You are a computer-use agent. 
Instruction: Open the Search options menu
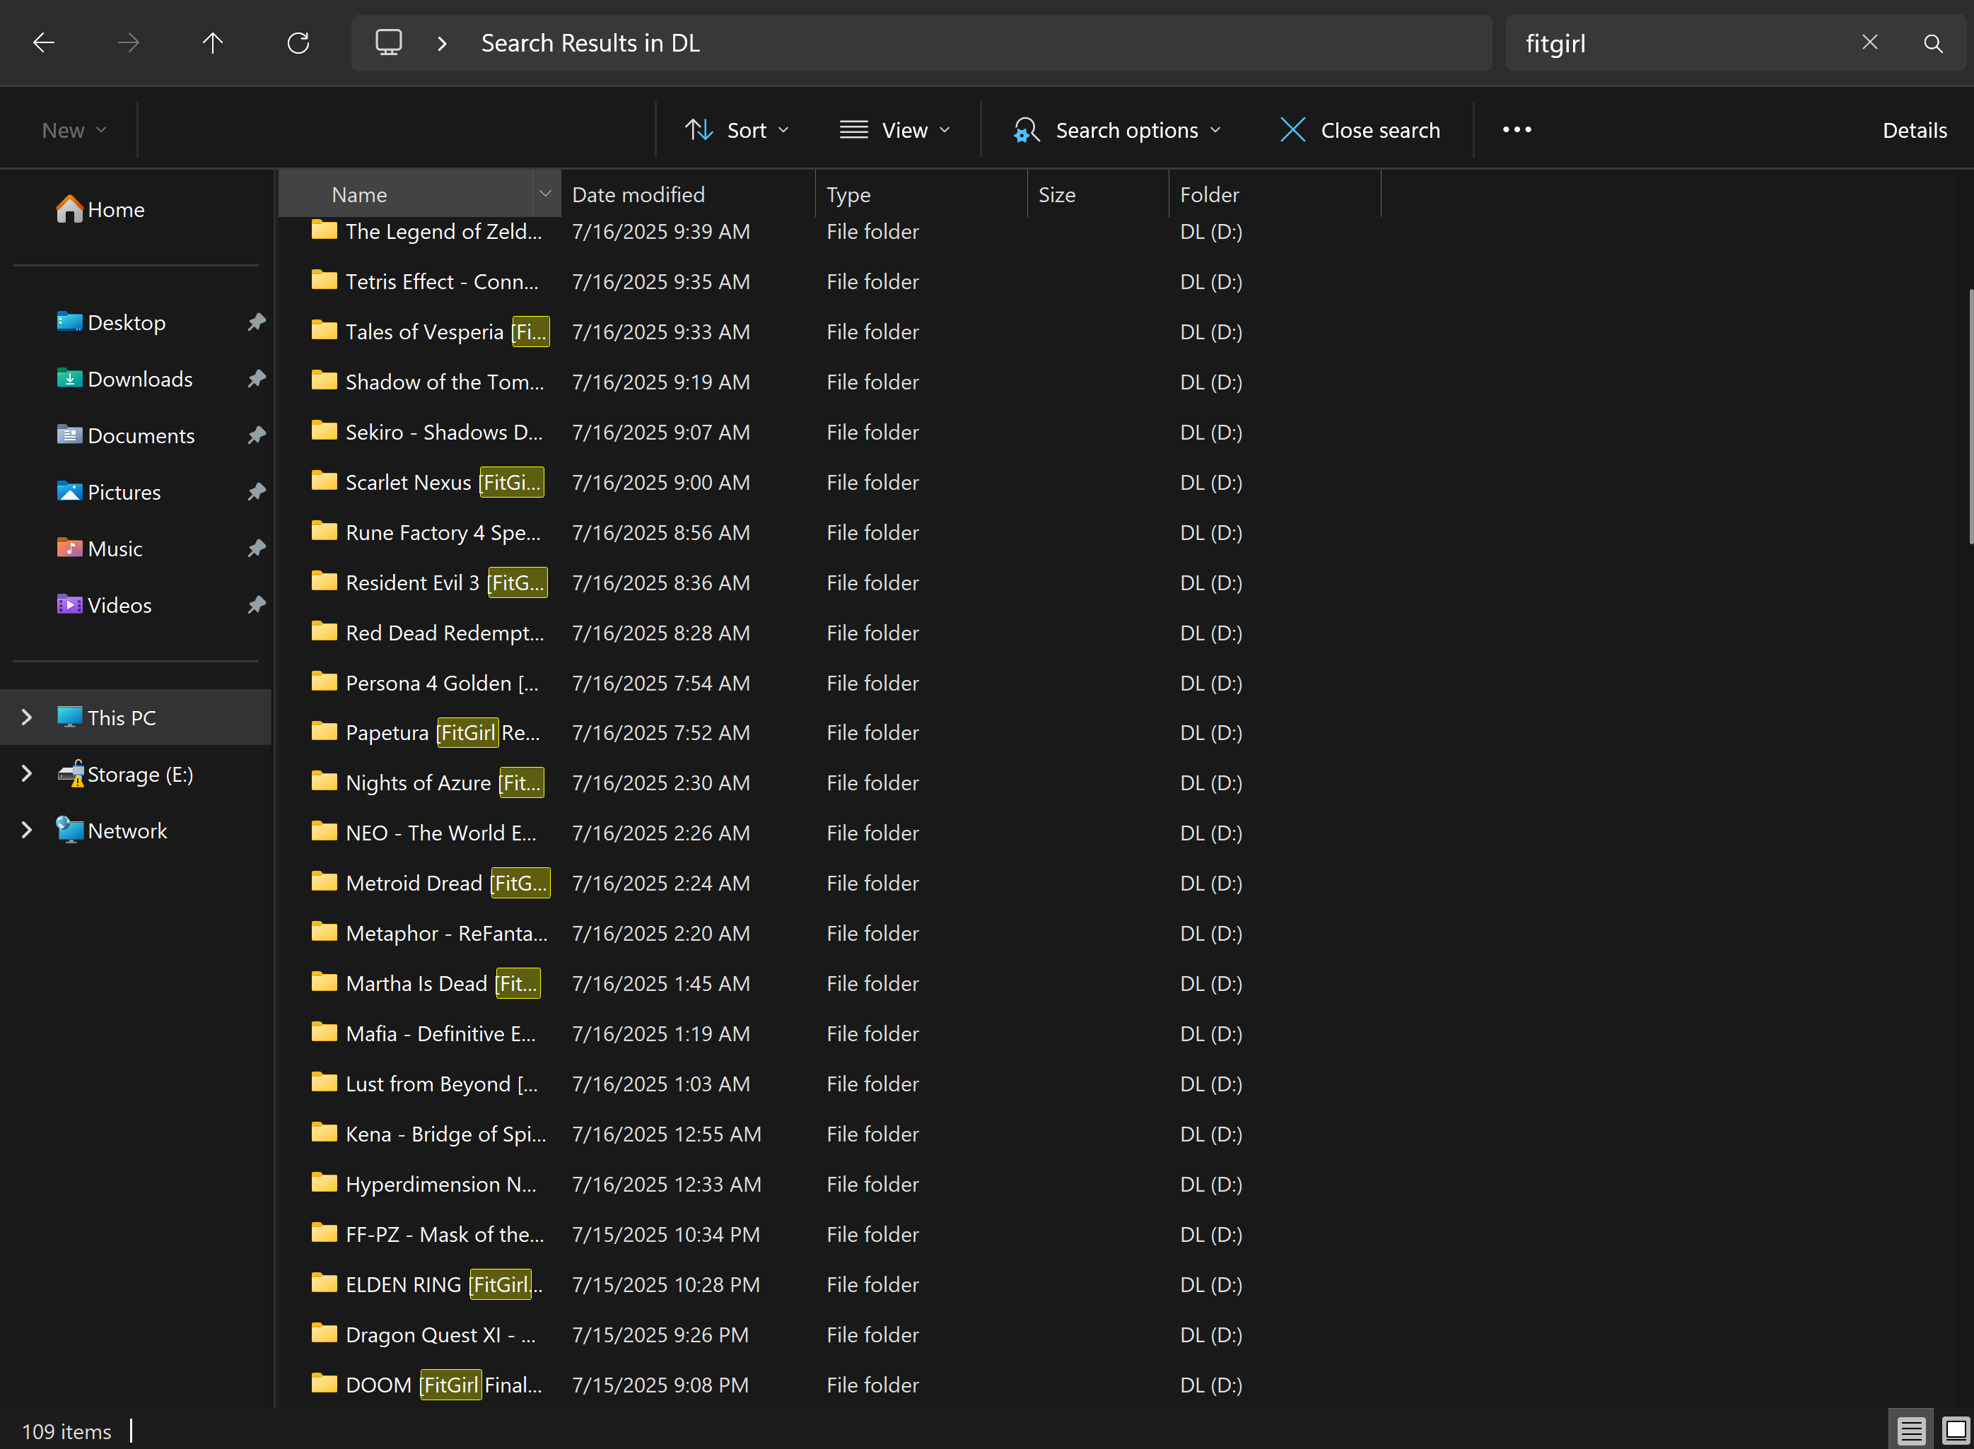coord(1118,130)
